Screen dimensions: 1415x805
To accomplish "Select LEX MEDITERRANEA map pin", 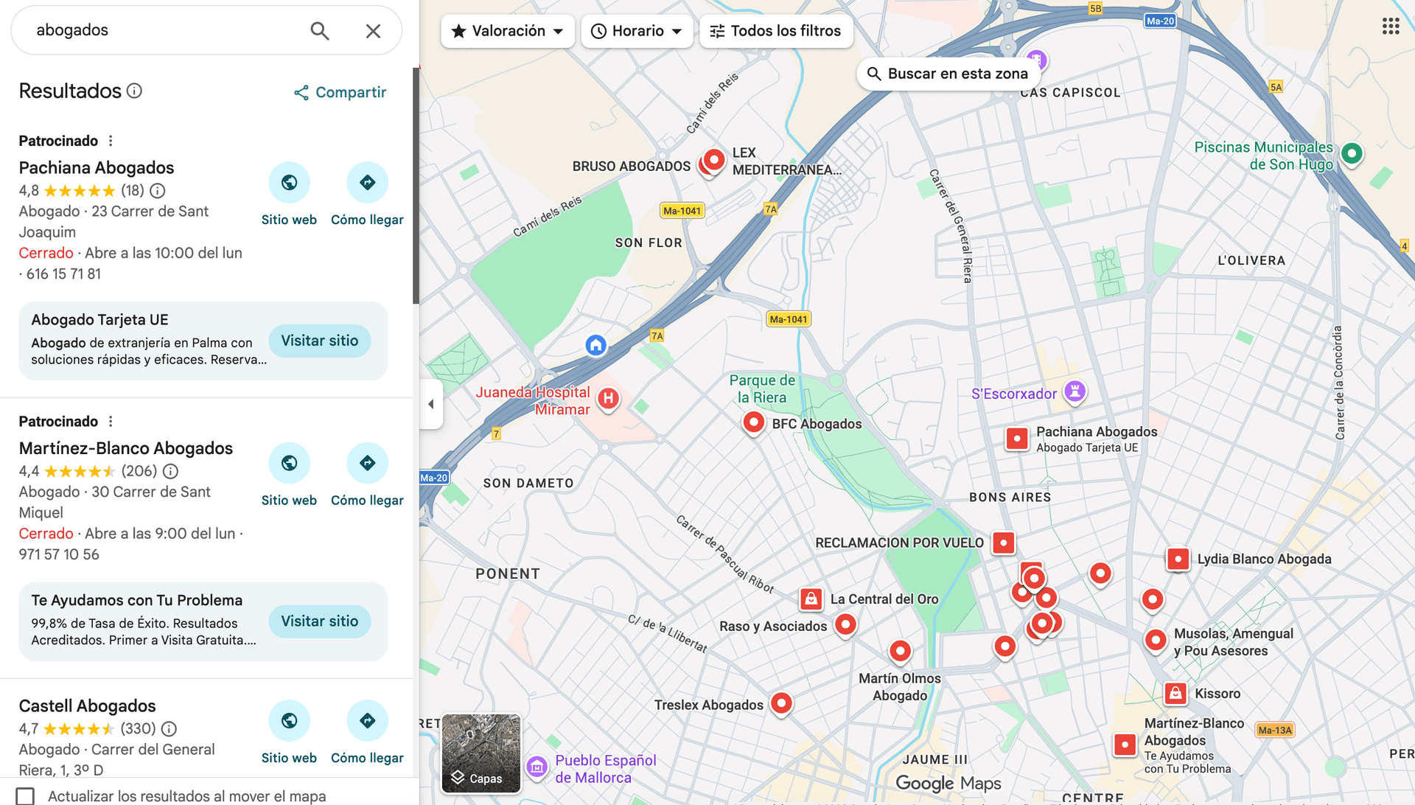I will [713, 160].
